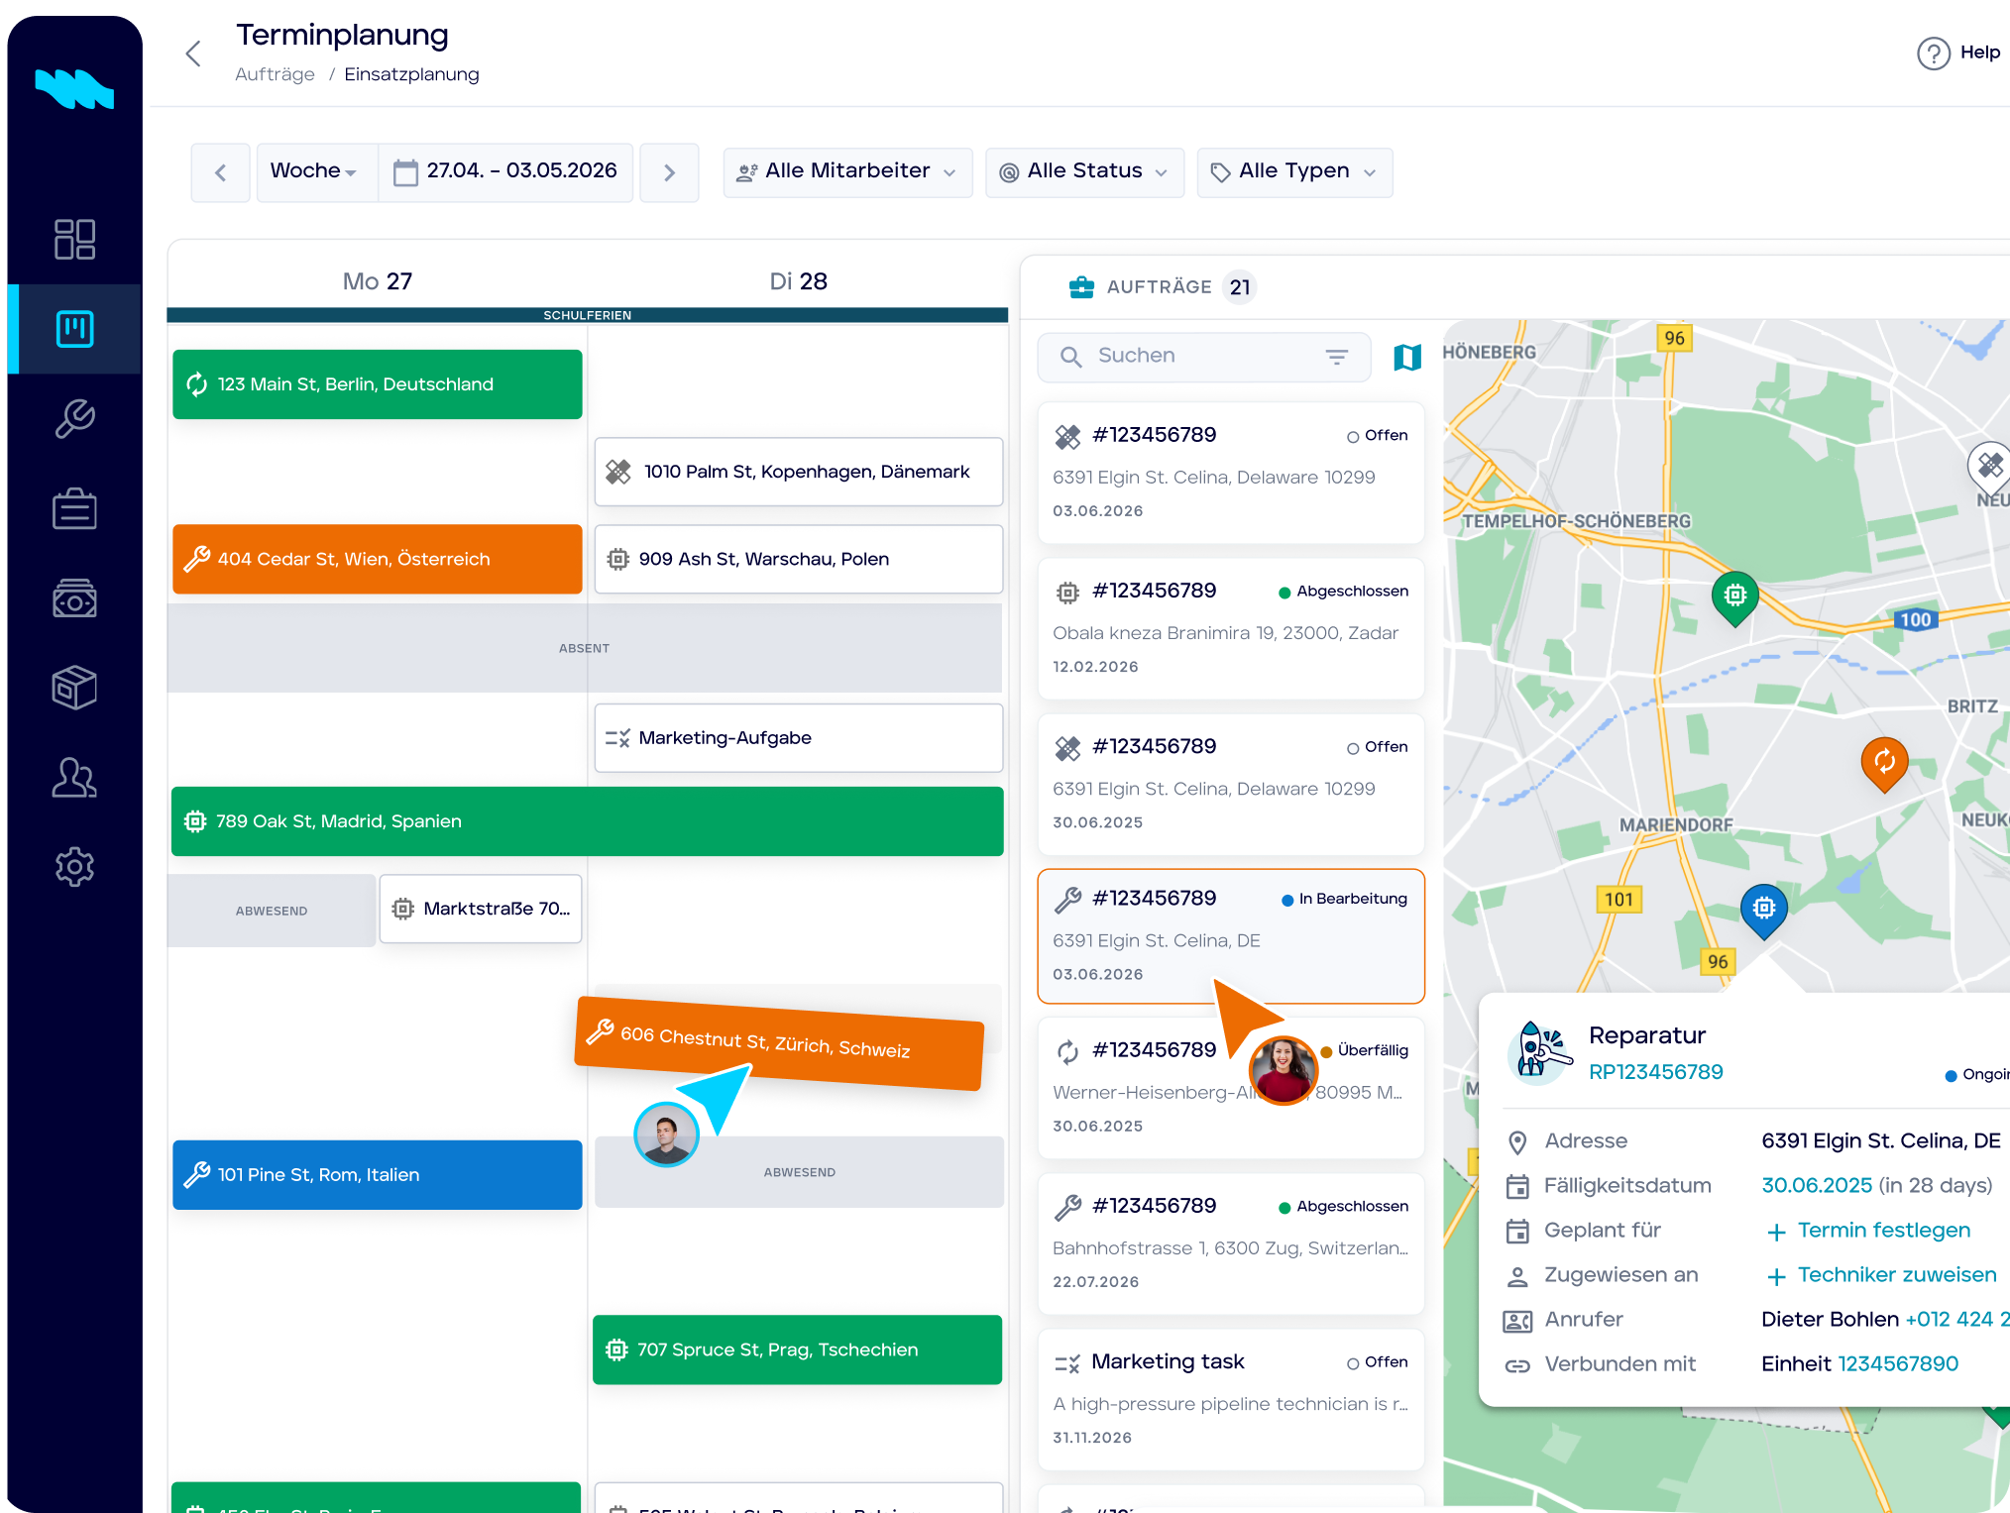Open the Marketing task order card

1230,1399
